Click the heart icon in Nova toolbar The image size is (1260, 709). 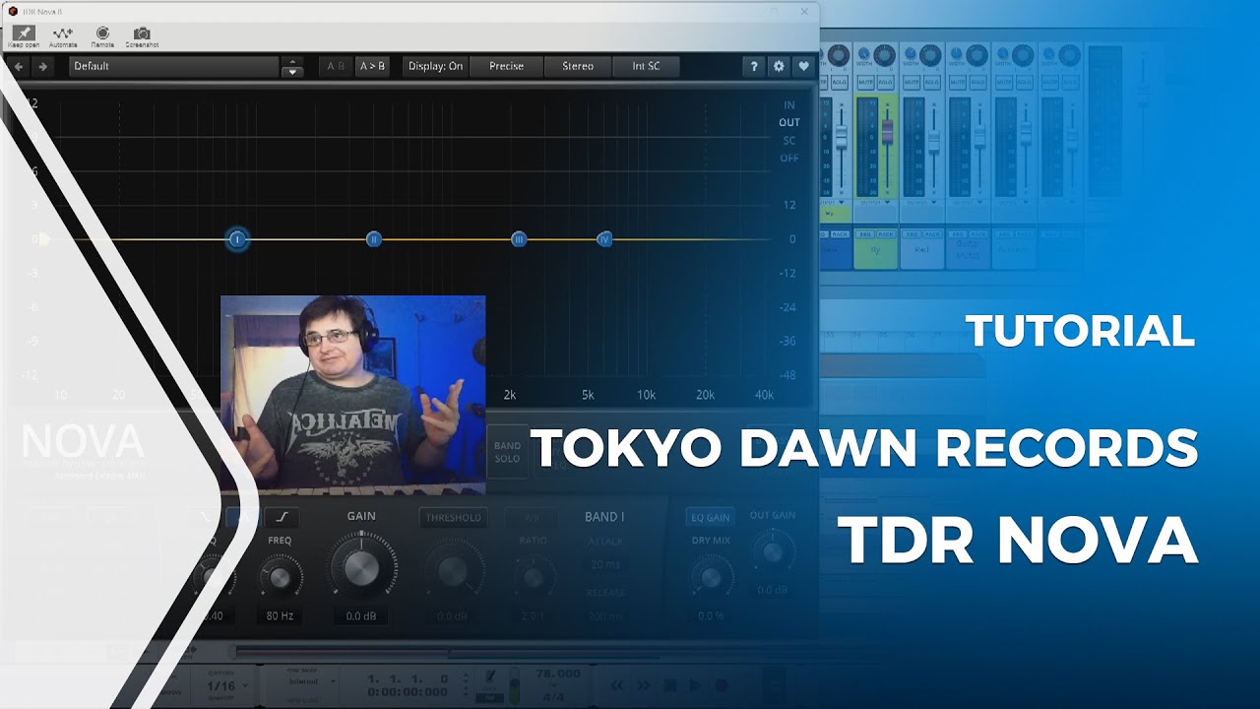pos(803,66)
